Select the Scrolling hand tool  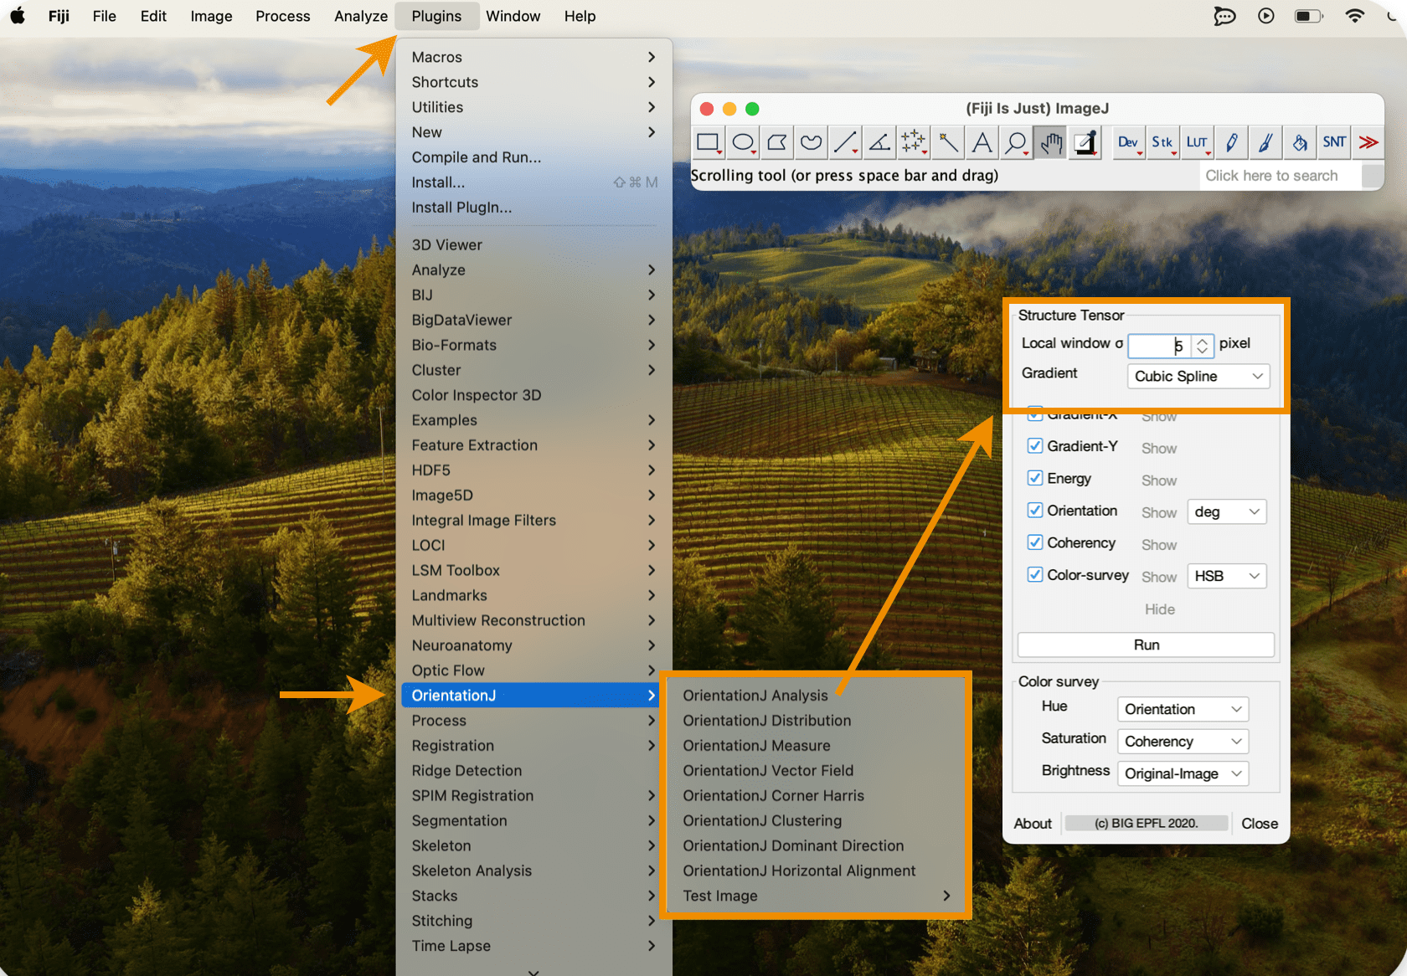tap(1051, 143)
